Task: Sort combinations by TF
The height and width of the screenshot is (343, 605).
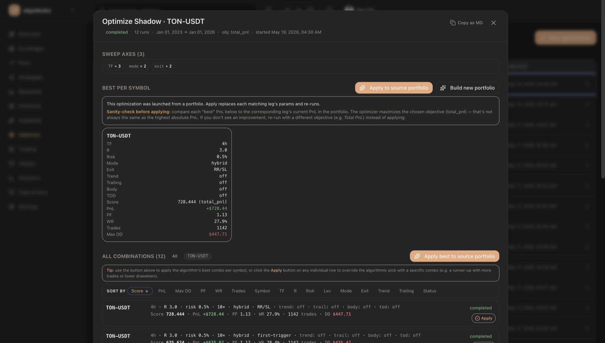Action: (x=282, y=291)
